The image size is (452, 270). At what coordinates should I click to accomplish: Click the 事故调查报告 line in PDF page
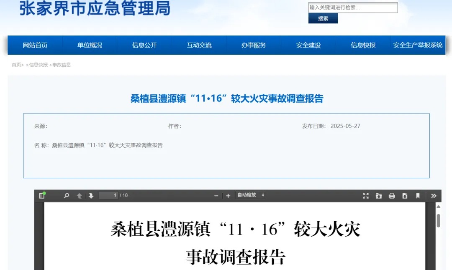[236, 257]
